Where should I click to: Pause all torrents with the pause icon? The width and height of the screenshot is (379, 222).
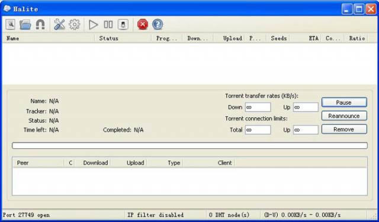108,25
